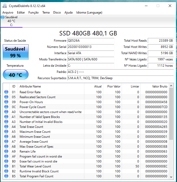Click the scroll up arrow of attribute list
177x182 pixels.
(171, 86)
